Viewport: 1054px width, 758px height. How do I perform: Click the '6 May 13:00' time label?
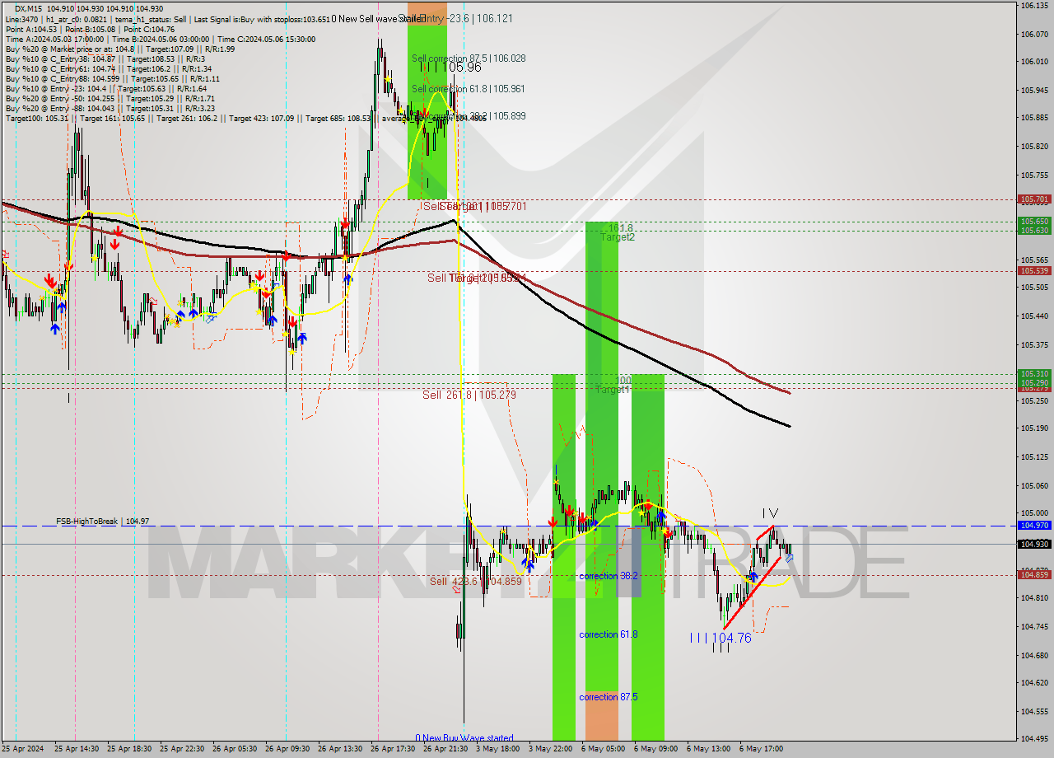coord(708,749)
